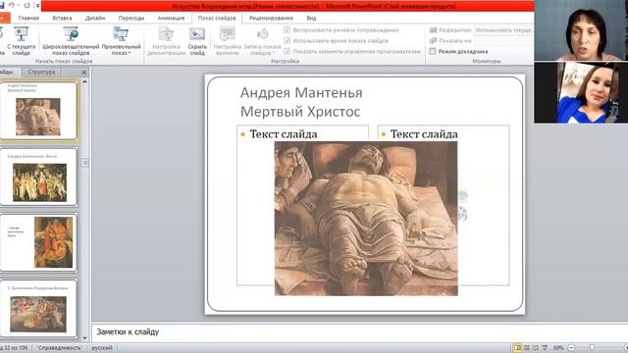The image size is (628, 353).
Task: Open the custom slide show dropdown
Action: [121, 41]
